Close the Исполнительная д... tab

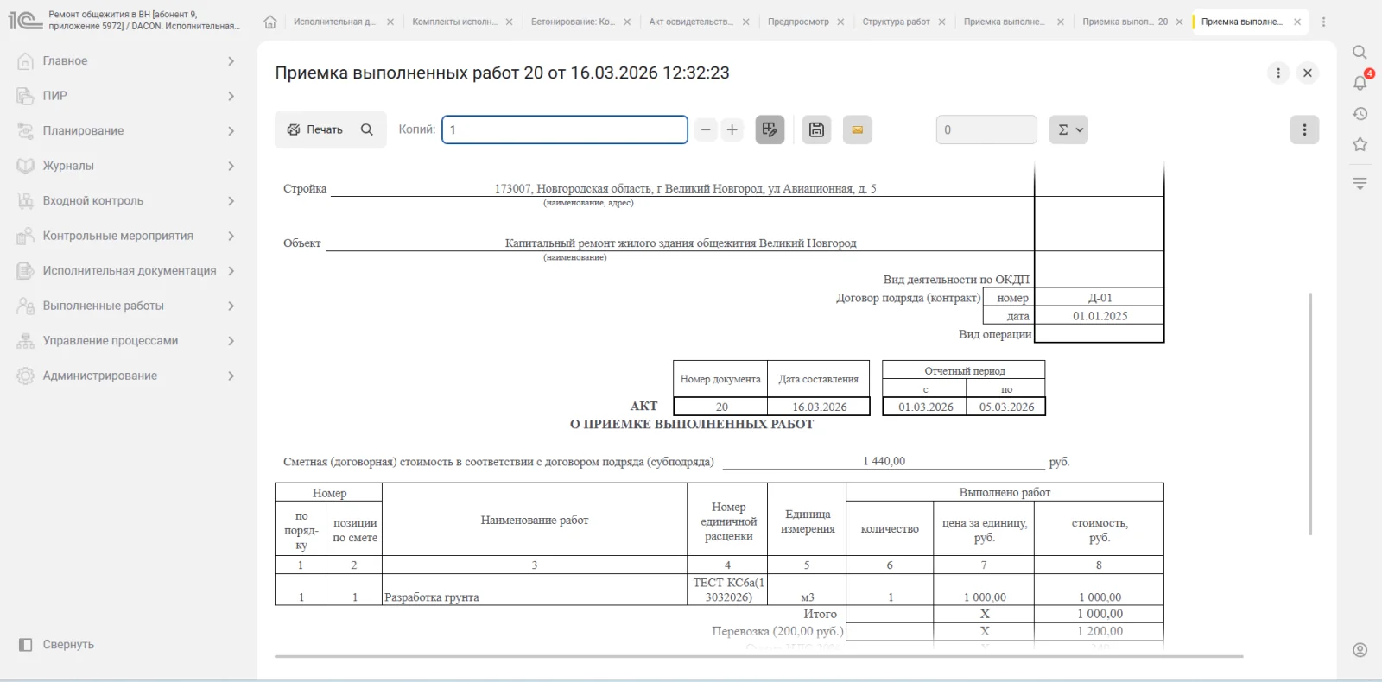click(x=390, y=22)
